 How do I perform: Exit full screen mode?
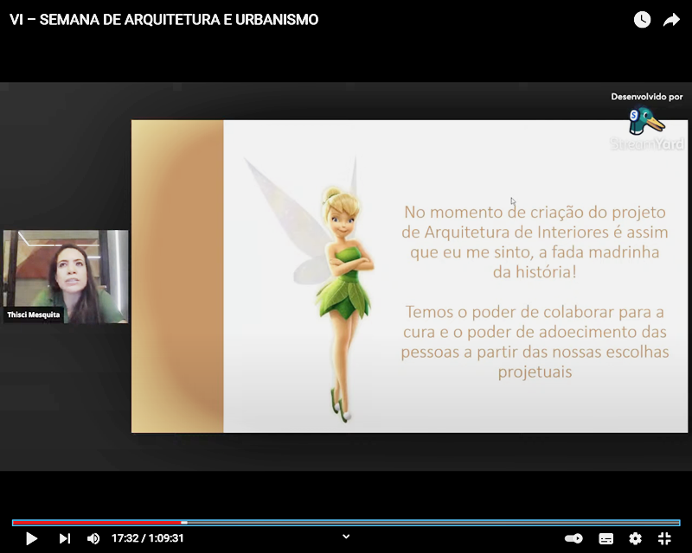(x=664, y=538)
